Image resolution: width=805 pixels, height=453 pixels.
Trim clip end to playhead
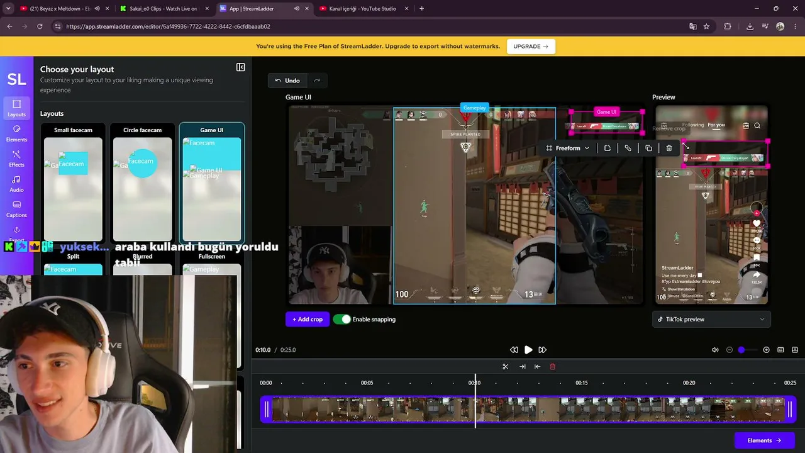pos(522,367)
